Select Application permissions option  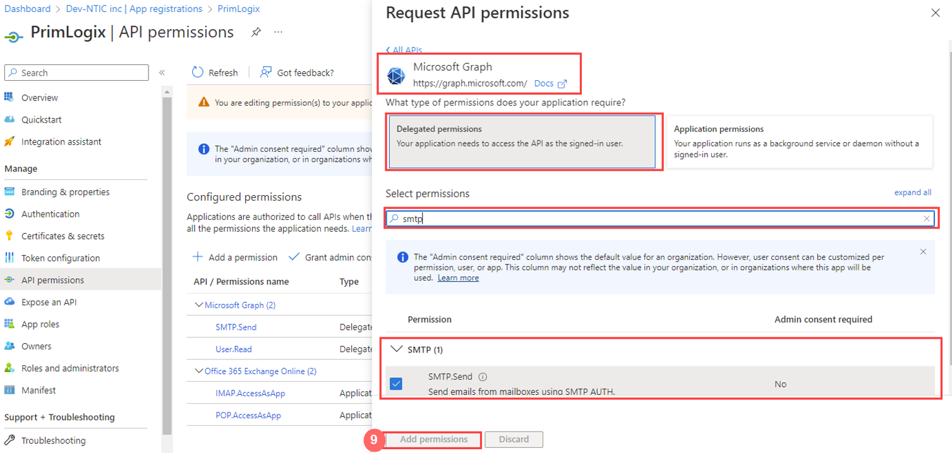click(x=800, y=142)
